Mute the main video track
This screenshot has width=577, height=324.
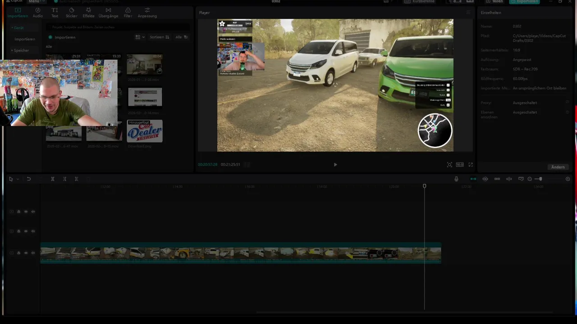point(33,253)
